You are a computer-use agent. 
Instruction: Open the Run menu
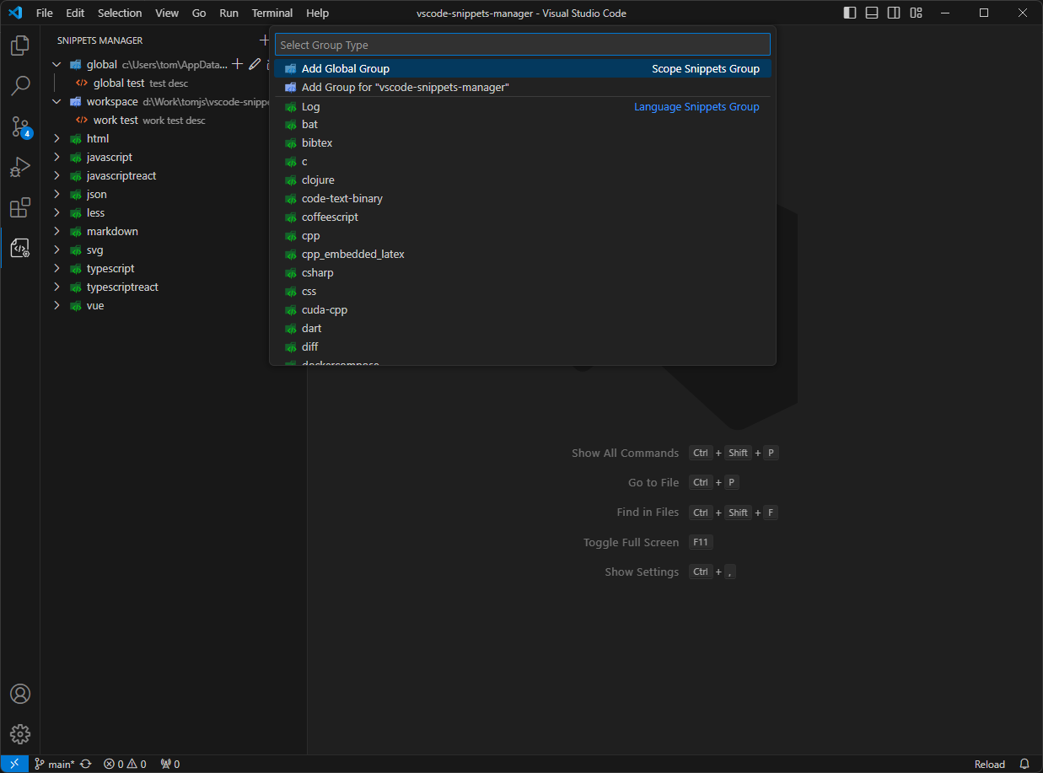pos(228,13)
